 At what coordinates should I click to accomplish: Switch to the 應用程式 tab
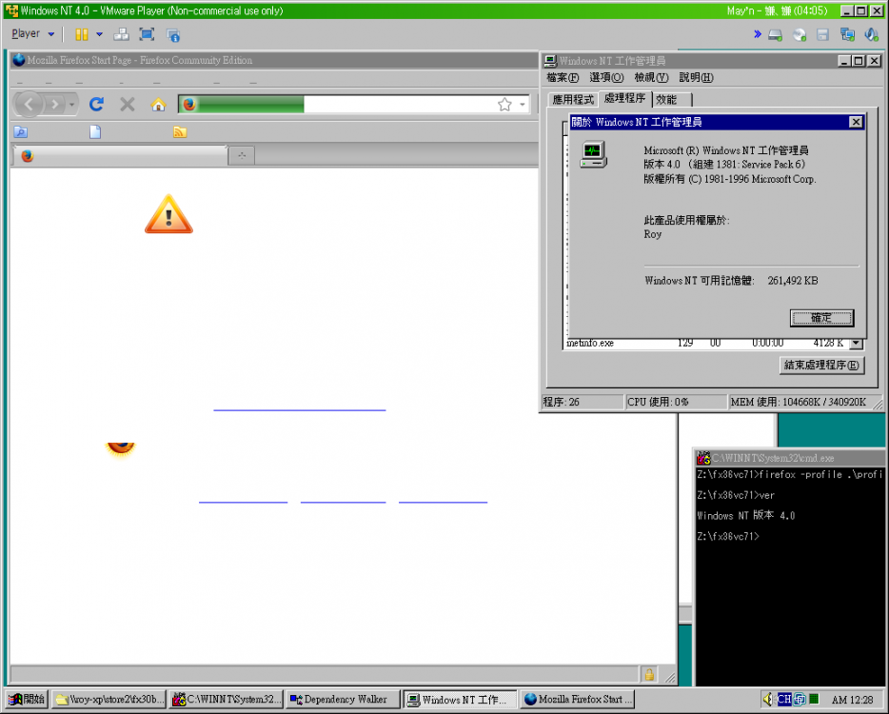pyautogui.click(x=573, y=100)
